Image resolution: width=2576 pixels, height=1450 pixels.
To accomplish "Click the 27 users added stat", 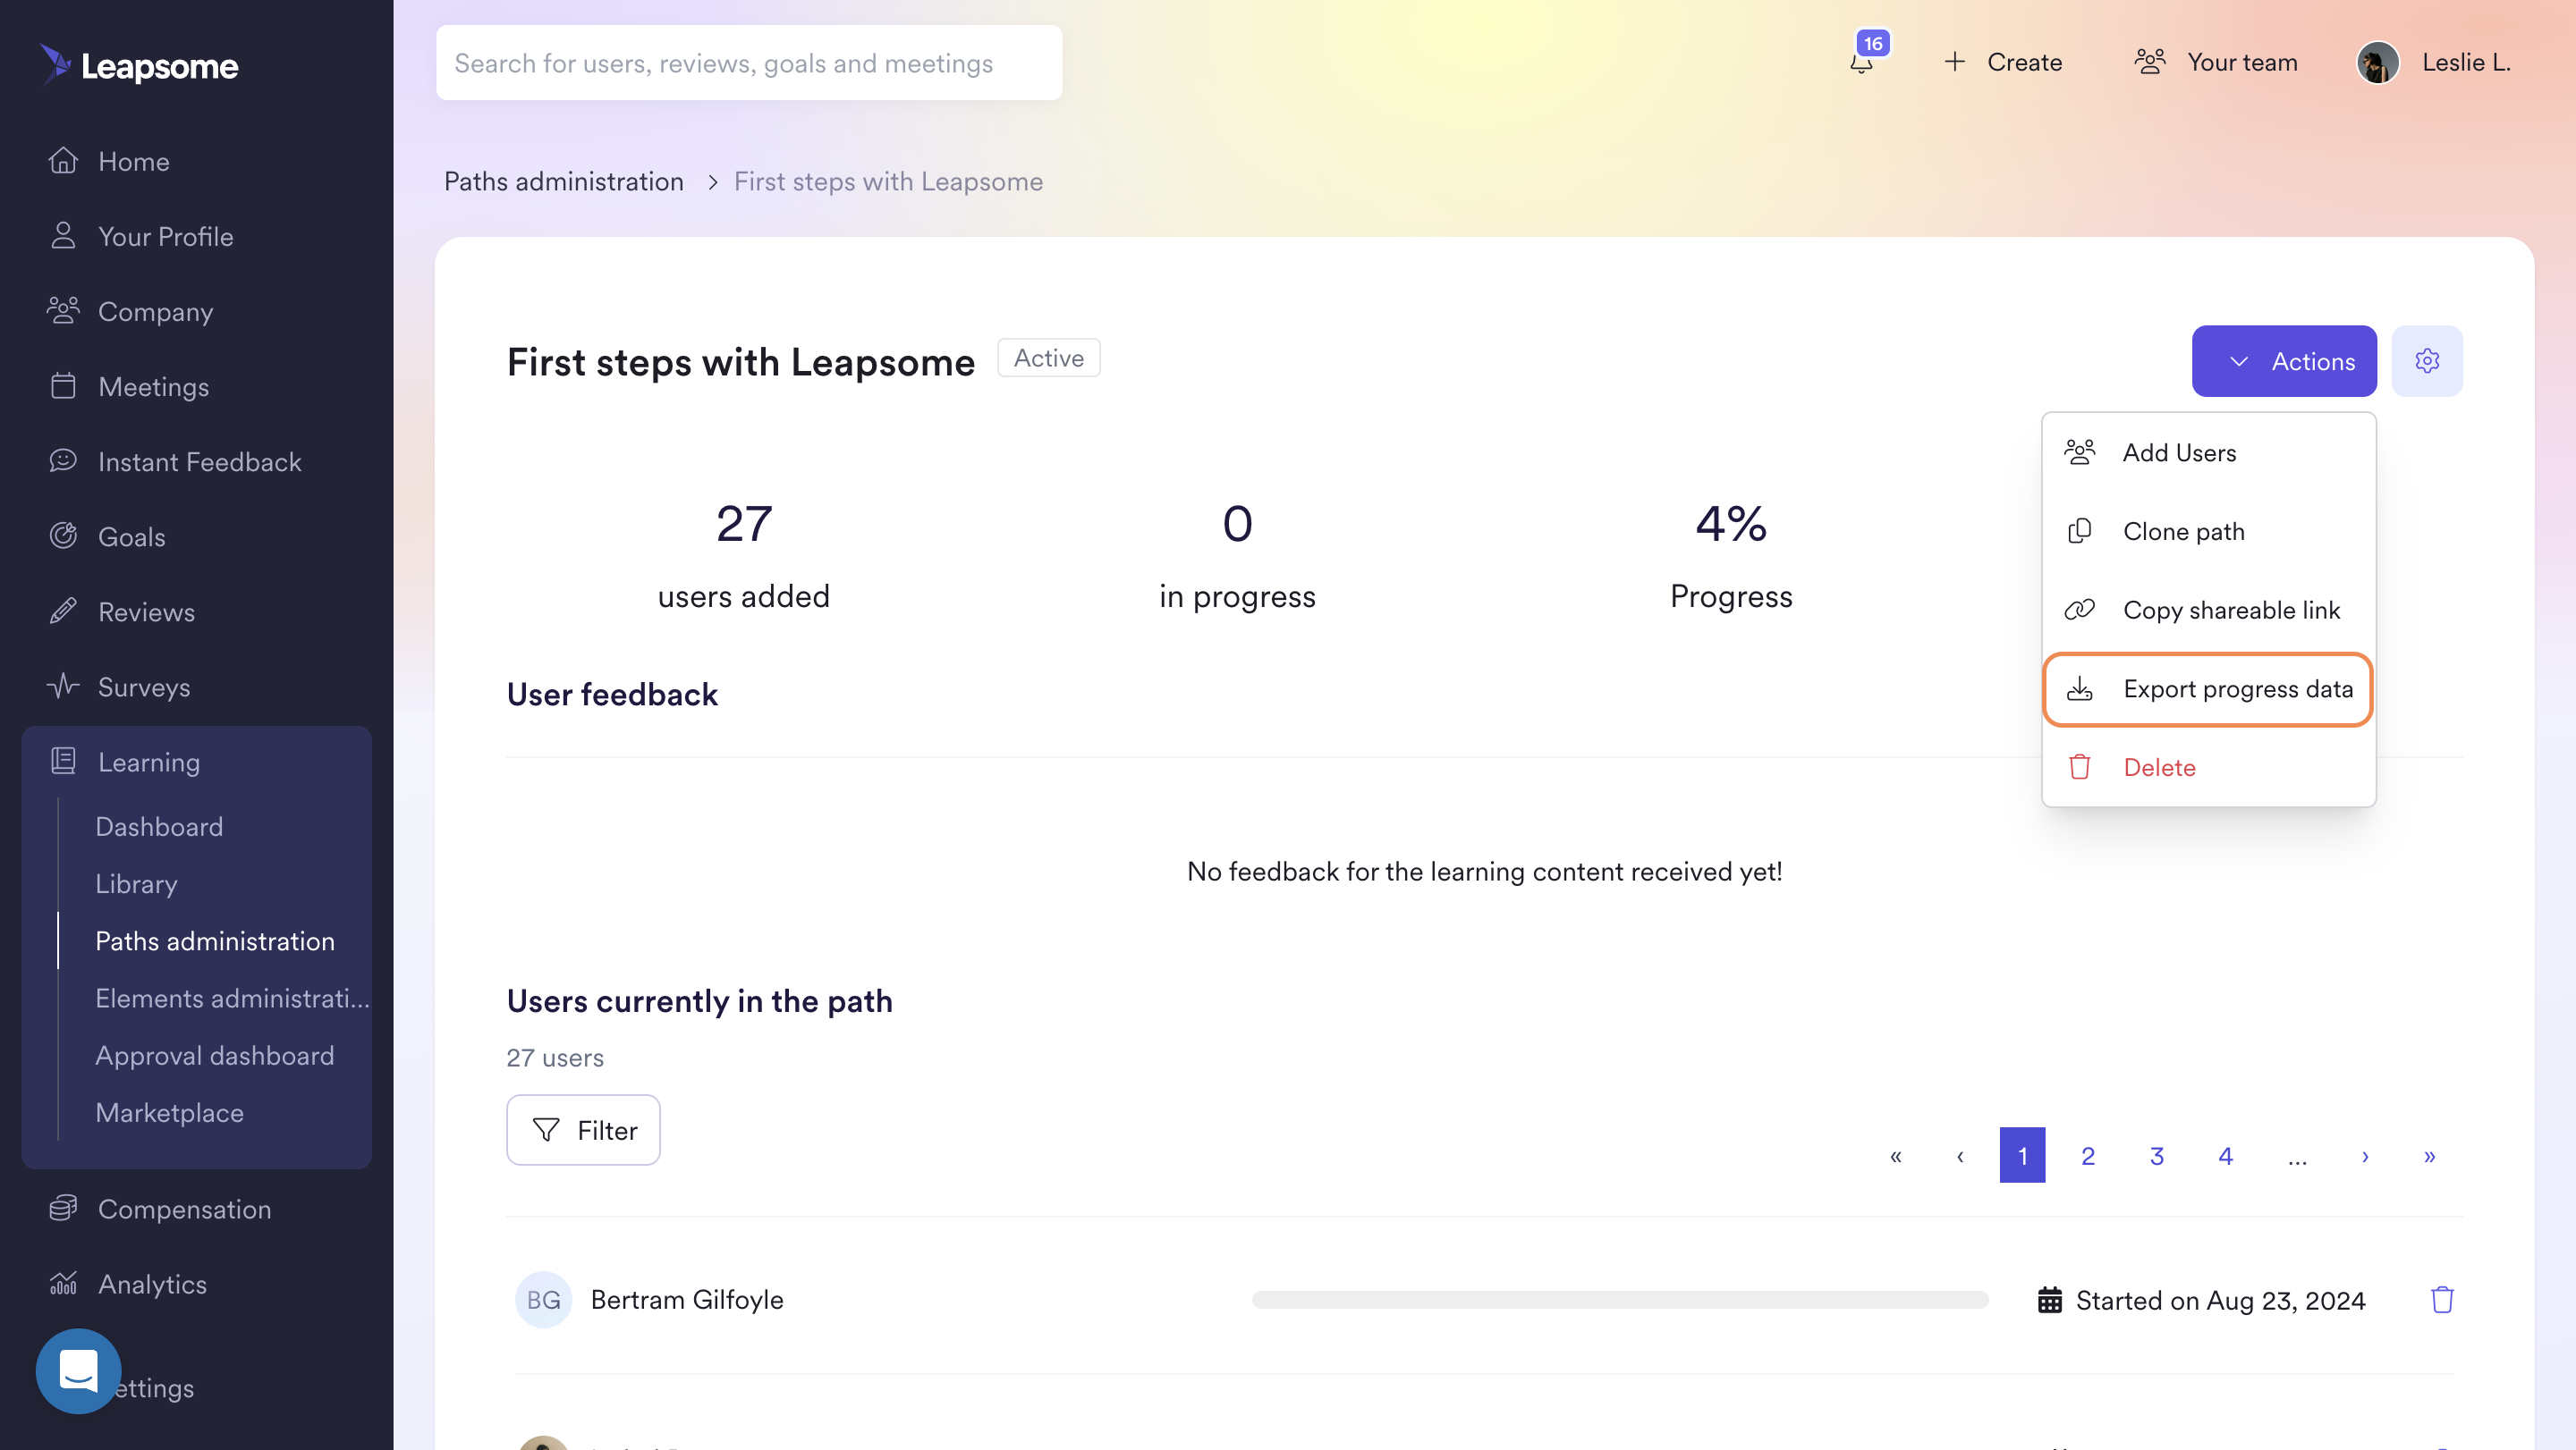I will pos(744,556).
